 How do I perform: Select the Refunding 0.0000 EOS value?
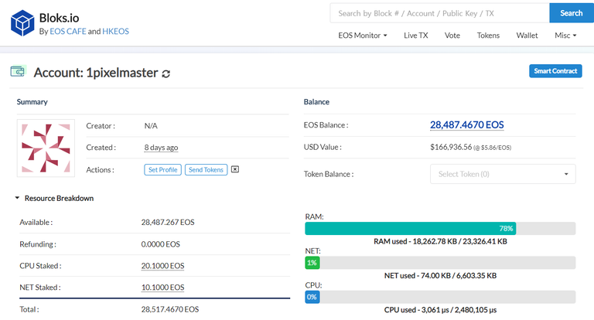[161, 244]
